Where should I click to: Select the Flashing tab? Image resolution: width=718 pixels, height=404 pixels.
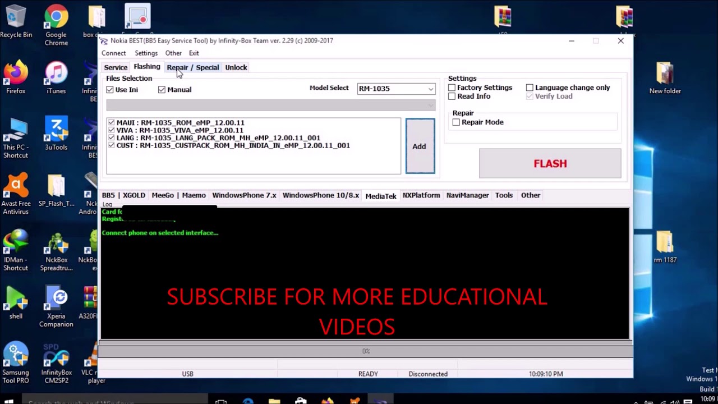coord(147,67)
